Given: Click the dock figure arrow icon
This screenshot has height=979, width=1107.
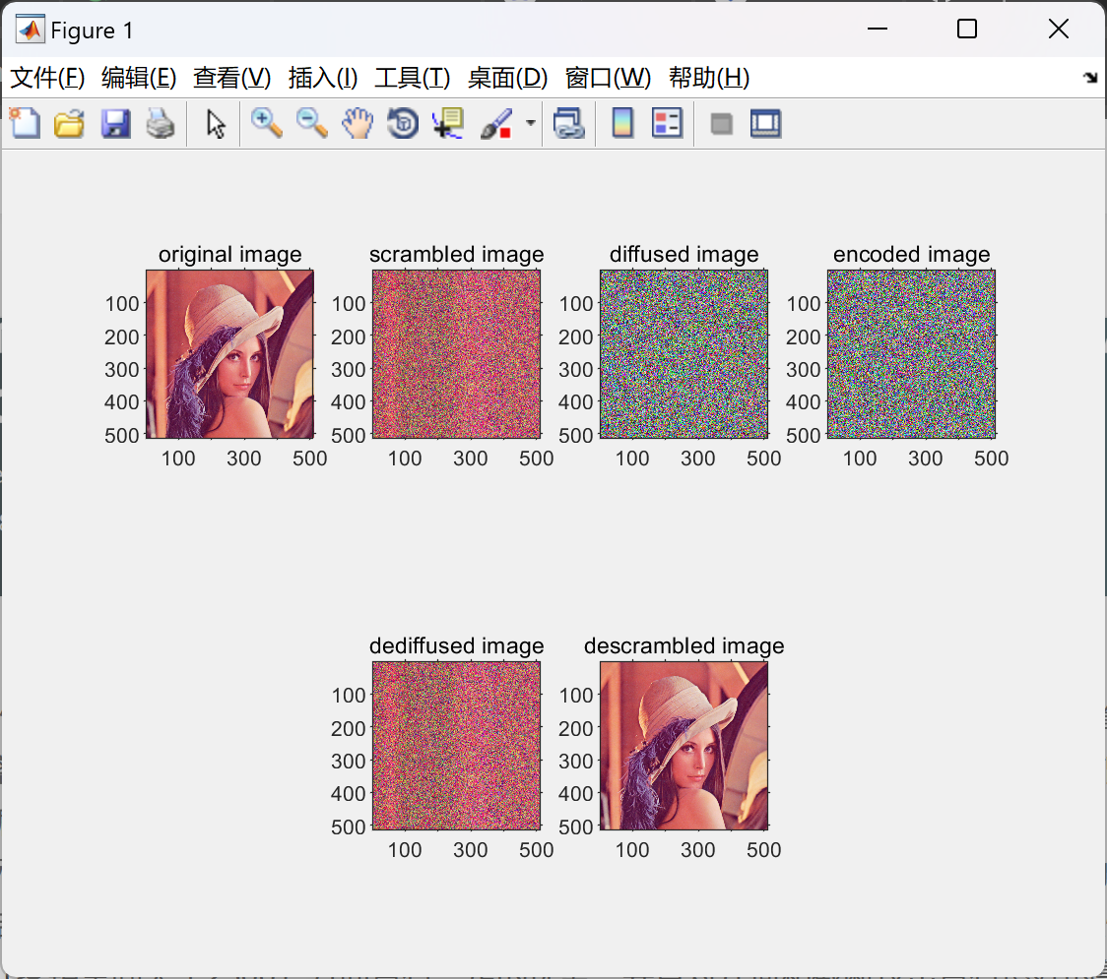Looking at the screenshot, I should [x=1090, y=78].
